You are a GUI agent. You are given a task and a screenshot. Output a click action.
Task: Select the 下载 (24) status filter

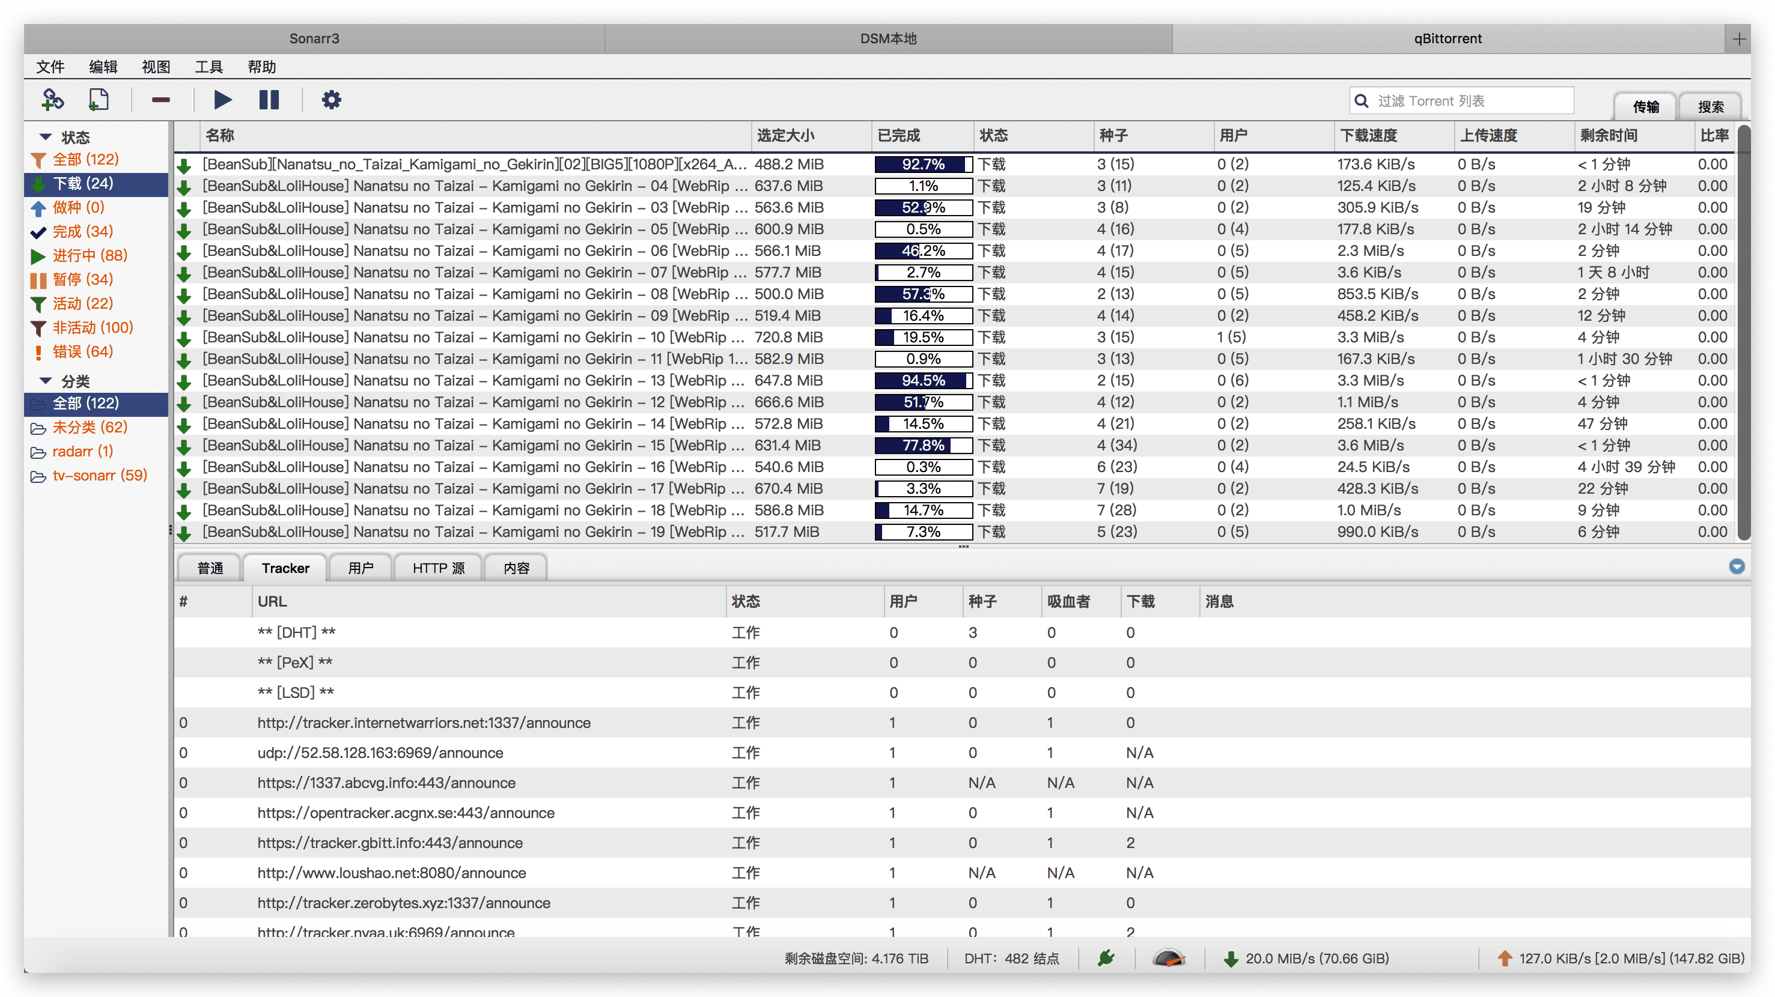click(97, 184)
